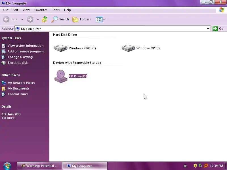Click the My Documents folder icon

[x=4, y=88]
